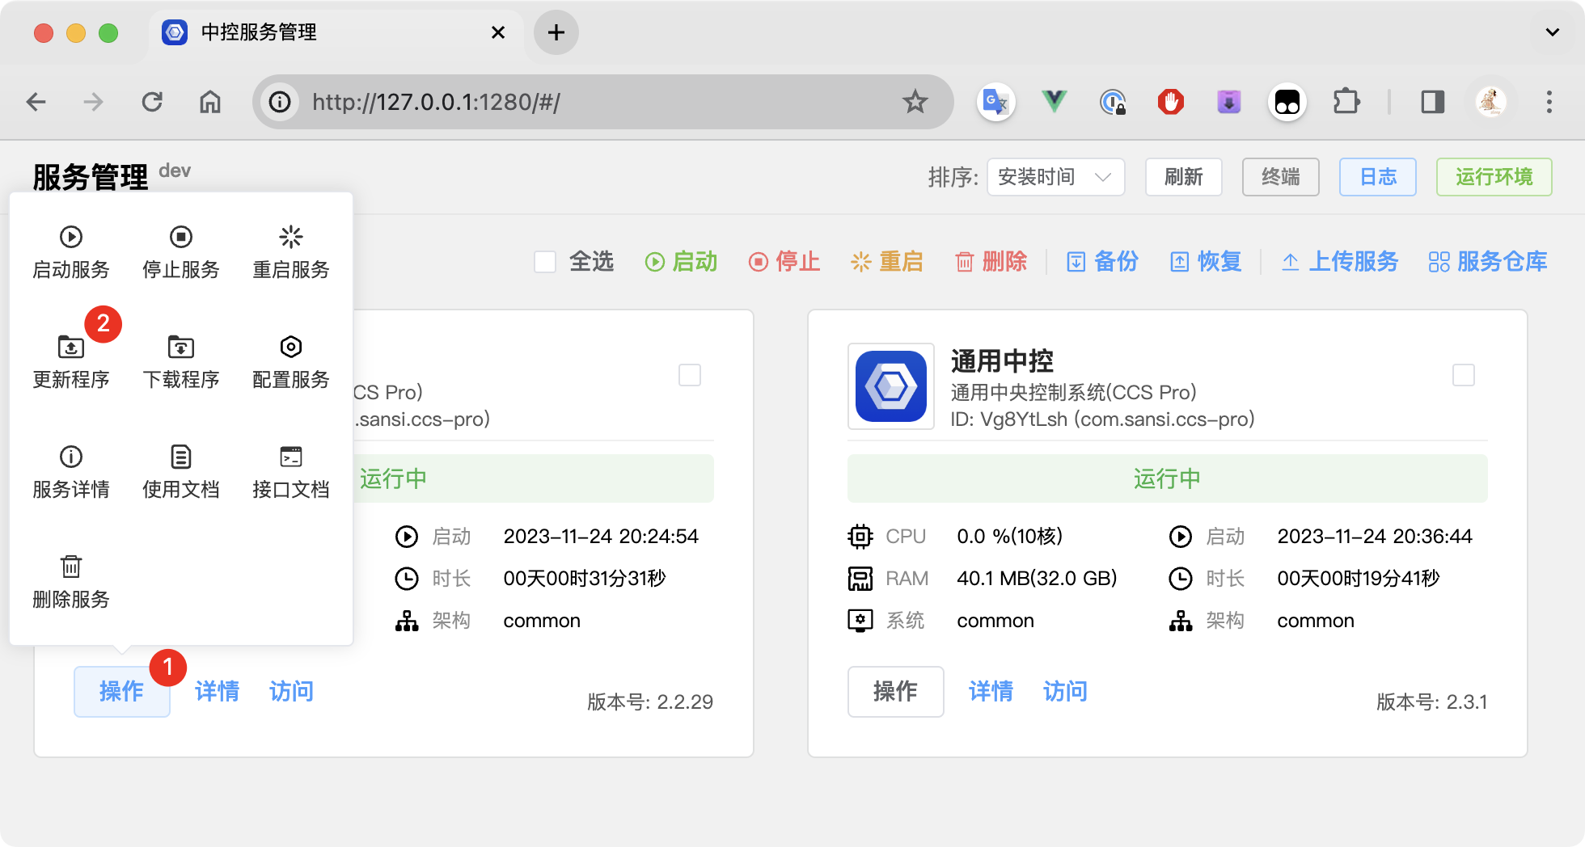
Task: Open 使用文档 document icon
Action: (181, 457)
